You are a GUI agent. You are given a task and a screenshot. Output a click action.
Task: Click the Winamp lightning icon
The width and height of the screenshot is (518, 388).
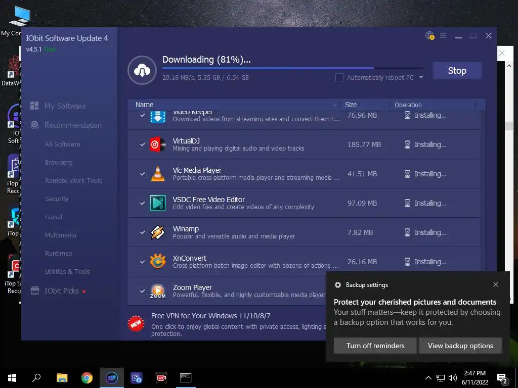coord(158,232)
